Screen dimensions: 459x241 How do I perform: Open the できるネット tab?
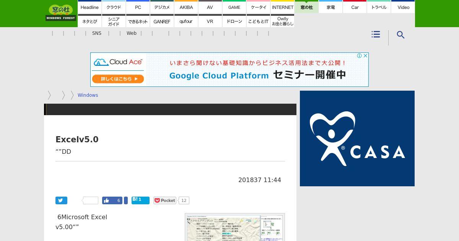138,21
